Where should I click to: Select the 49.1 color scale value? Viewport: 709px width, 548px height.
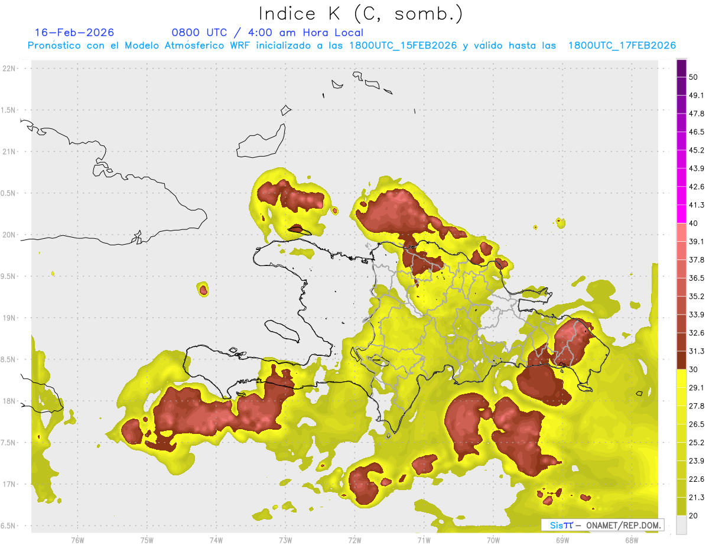click(697, 95)
